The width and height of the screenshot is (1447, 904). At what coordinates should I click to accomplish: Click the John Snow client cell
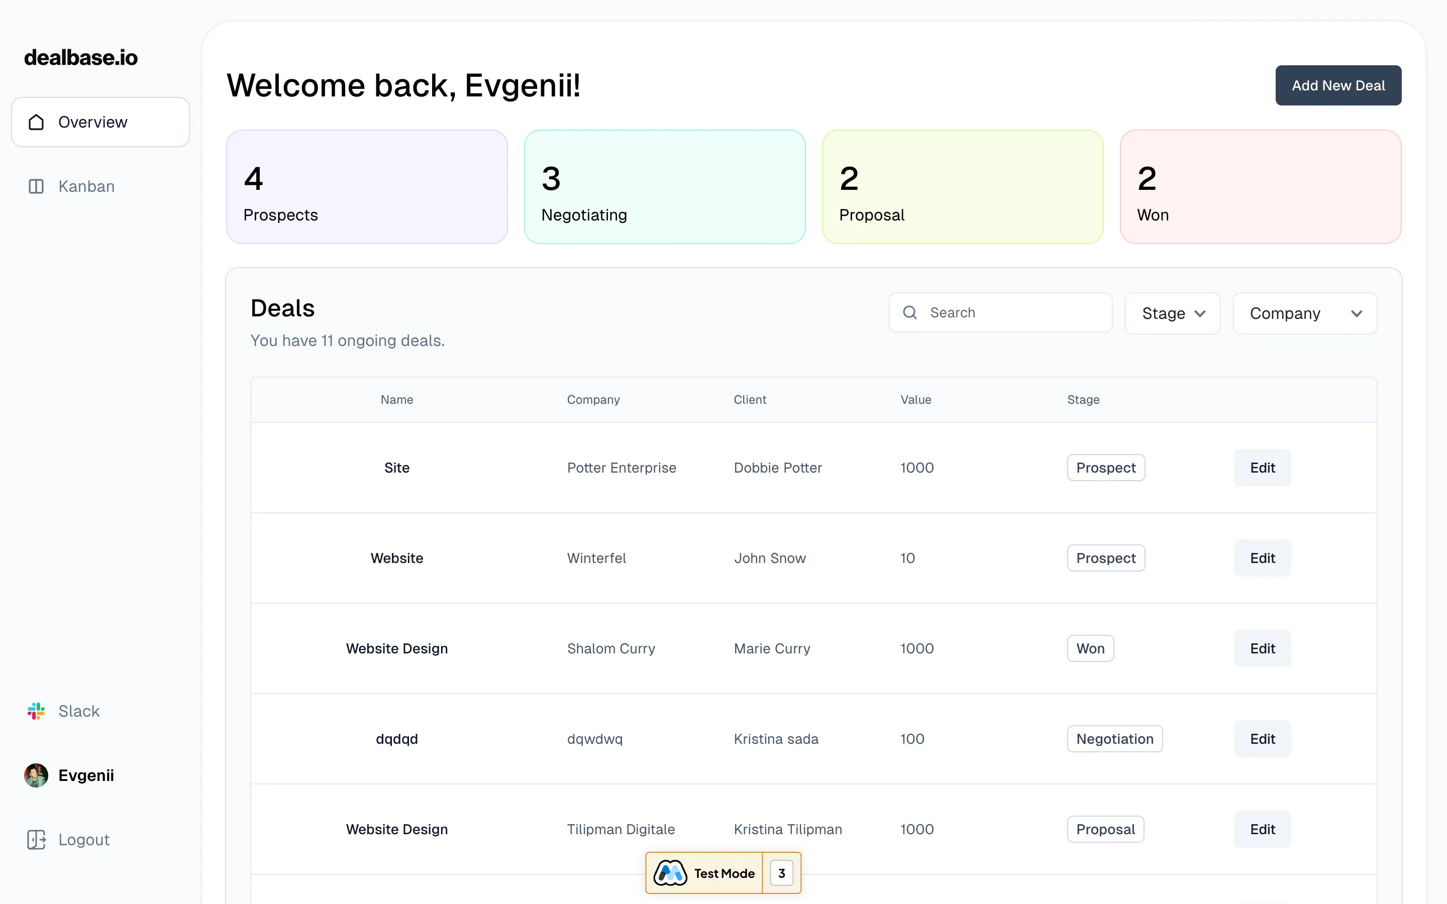770,558
